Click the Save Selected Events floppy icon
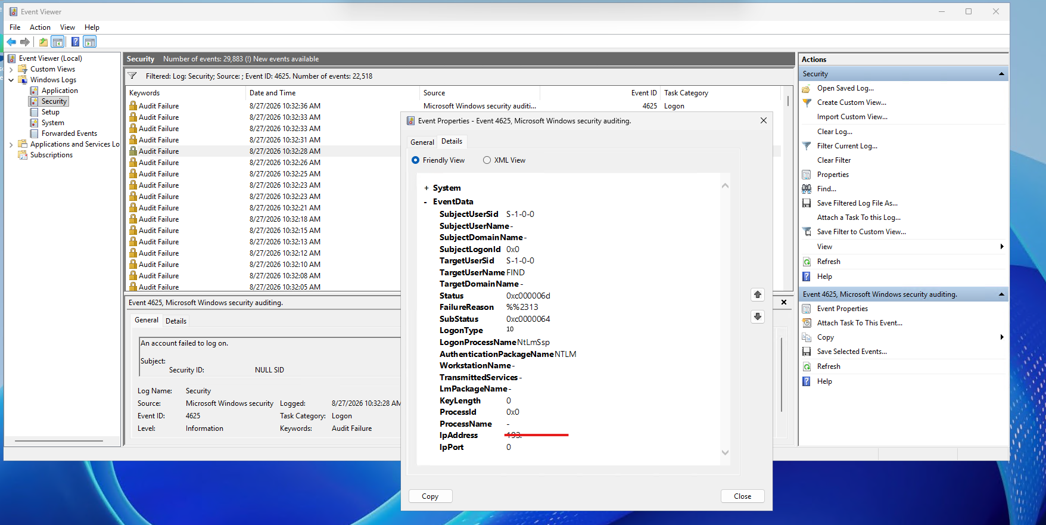 tap(807, 352)
